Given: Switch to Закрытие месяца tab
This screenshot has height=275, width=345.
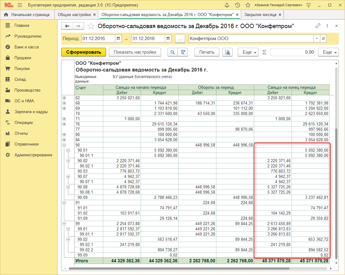Looking at the screenshot, I should pos(260,14).
